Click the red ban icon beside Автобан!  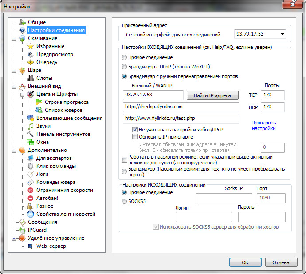[31, 198]
